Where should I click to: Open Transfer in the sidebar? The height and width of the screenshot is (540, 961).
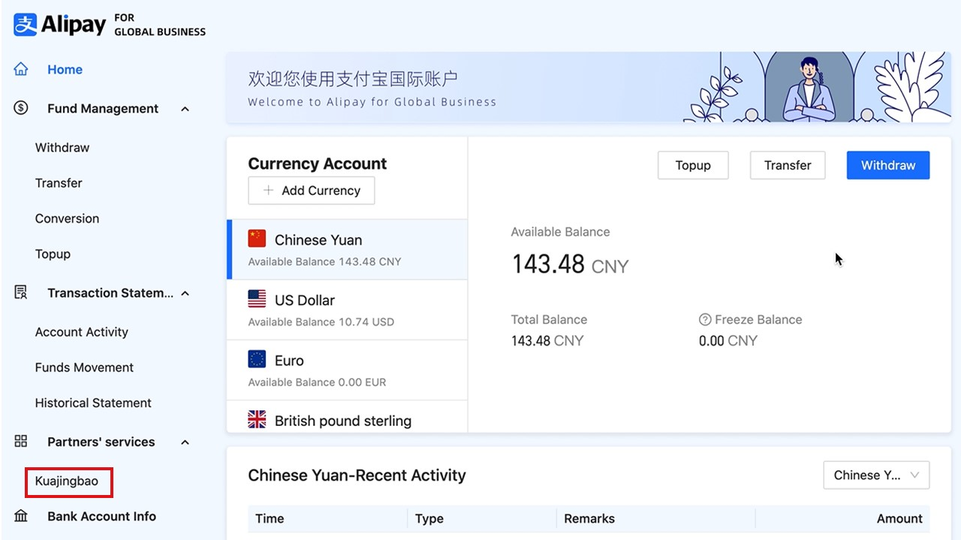pos(59,183)
